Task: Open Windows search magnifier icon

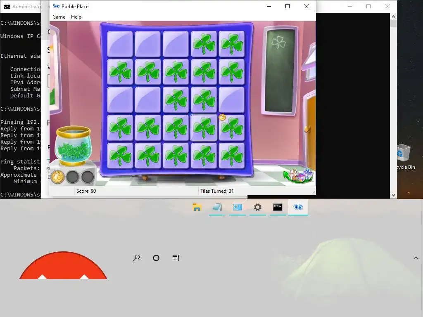Action: pyautogui.click(x=136, y=258)
